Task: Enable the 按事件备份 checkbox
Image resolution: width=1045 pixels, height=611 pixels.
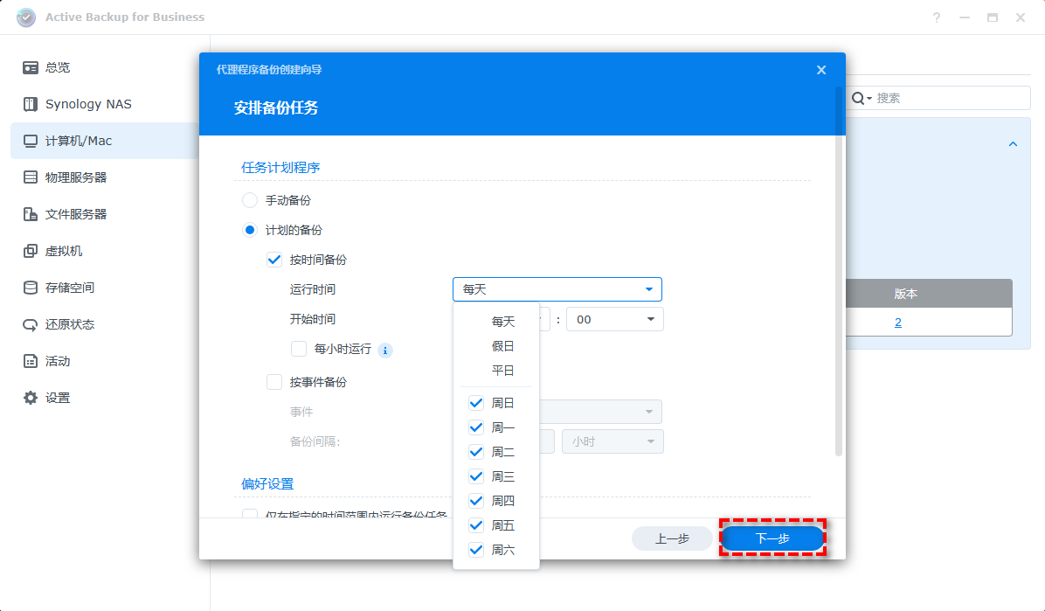Action: [274, 381]
